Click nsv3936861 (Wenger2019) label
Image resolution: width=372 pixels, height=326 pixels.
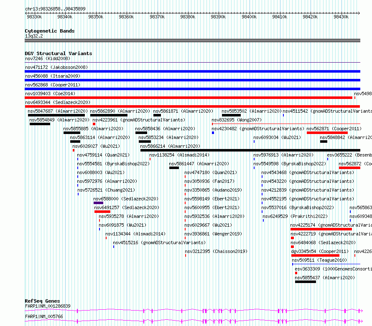point(213,234)
